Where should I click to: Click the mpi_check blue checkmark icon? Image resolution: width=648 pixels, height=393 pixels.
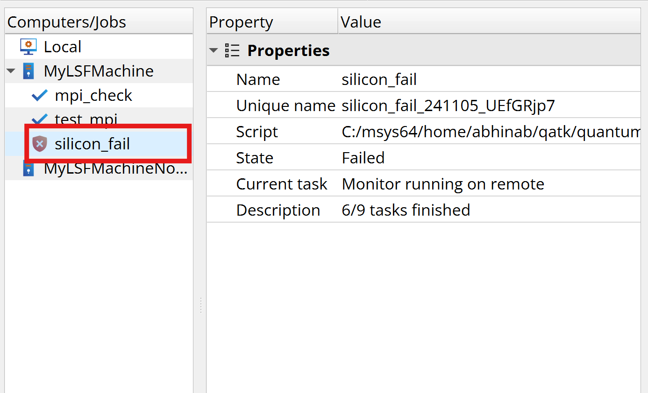tap(40, 95)
